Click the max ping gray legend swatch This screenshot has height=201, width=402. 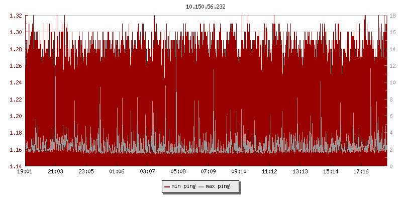[x=202, y=186]
